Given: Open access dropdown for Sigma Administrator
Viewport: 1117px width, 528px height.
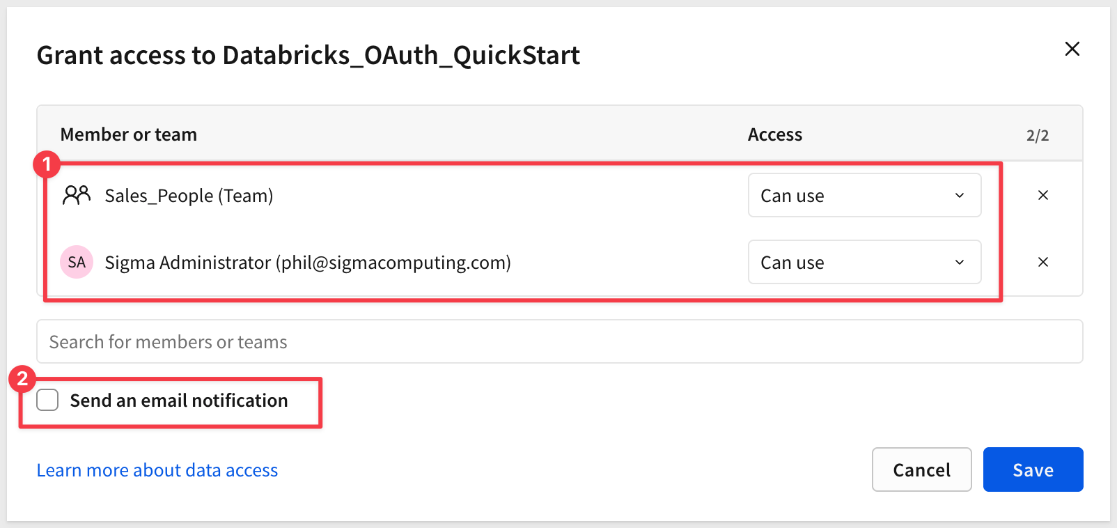Looking at the screenshot, I should point(864,262).
